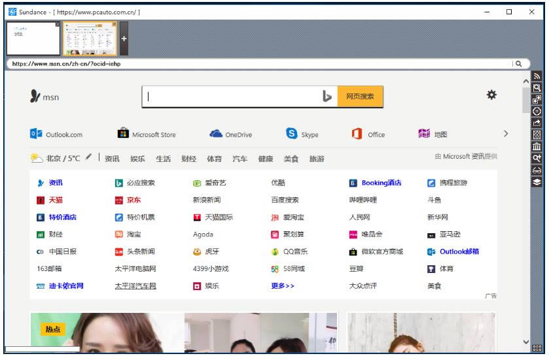This screenshot has height=356, width=549.
Task: Click the zoom-in magnifier sidebar icon
Action: coord(537,158)
